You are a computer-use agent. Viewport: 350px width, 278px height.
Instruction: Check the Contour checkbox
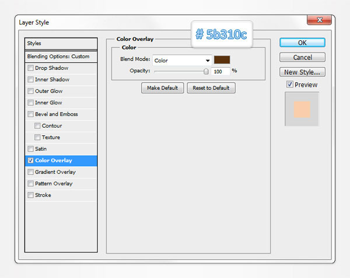point(37,126)
